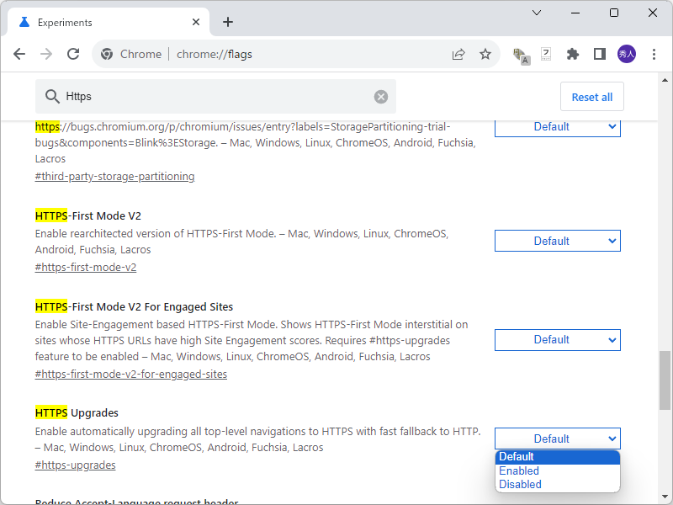Screen dimensions: 673x505
Task: Select Enabled in the dropdown list
Action: [519, 470]
